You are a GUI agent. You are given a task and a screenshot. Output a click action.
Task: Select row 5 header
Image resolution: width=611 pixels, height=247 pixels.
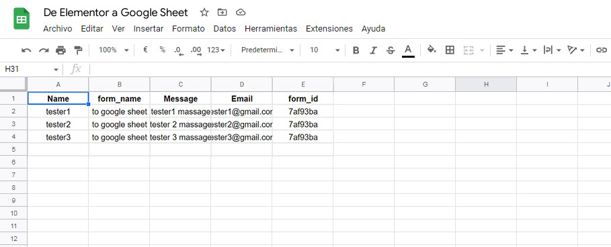pyautogui.click(x=13, y=150)
